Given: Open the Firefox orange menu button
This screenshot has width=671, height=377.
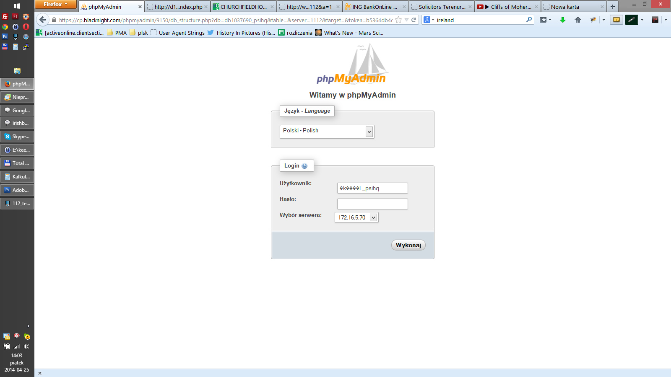Looking at the screenshot, I should tap(55, 4).
